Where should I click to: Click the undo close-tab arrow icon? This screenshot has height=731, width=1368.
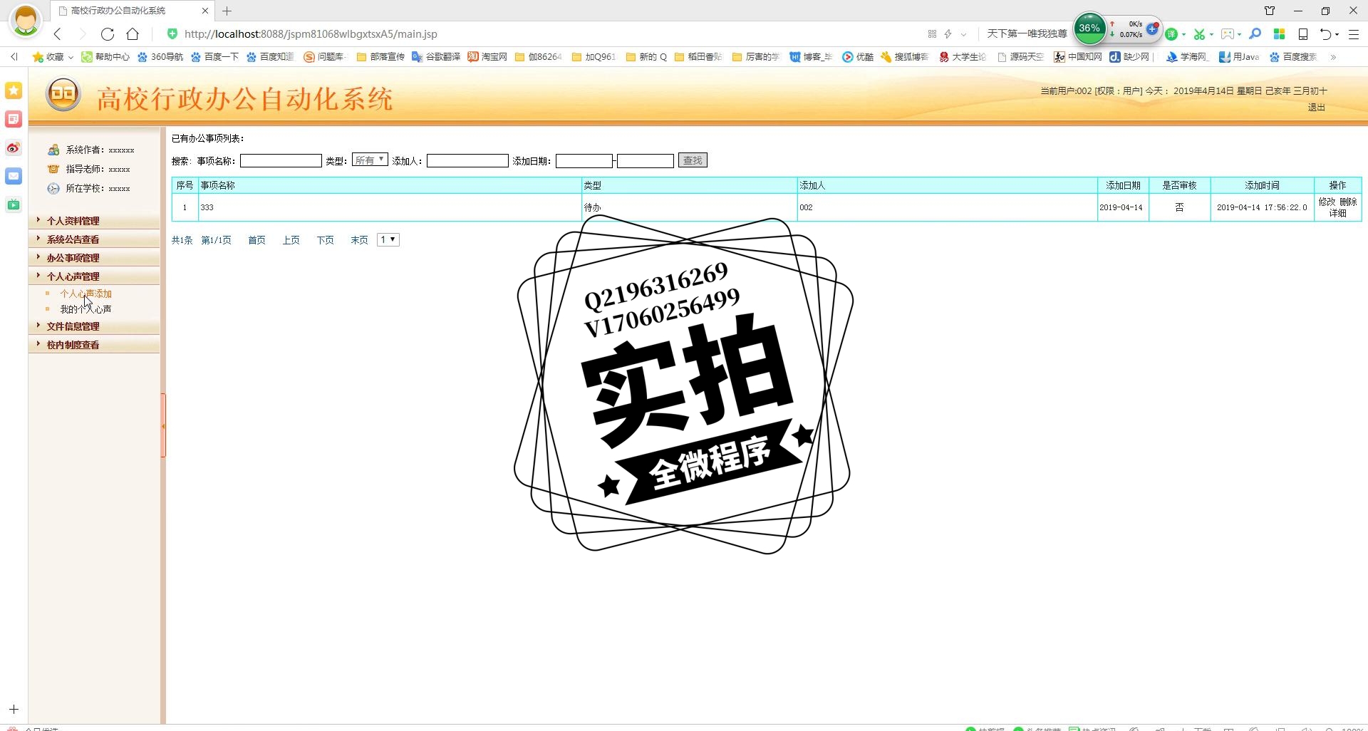coord(1326,33)
